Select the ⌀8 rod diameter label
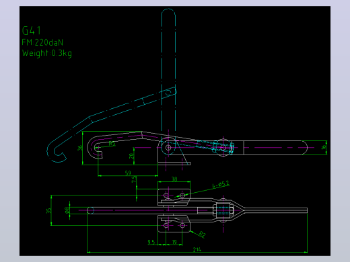The width and height of the screenshot is (350, 262). click(x=67, y=210)
